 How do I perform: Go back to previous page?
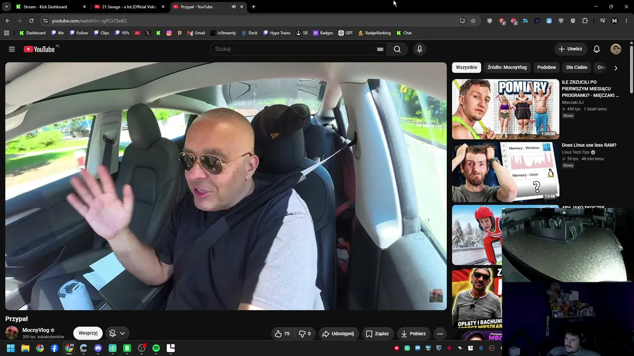(7, 21)
